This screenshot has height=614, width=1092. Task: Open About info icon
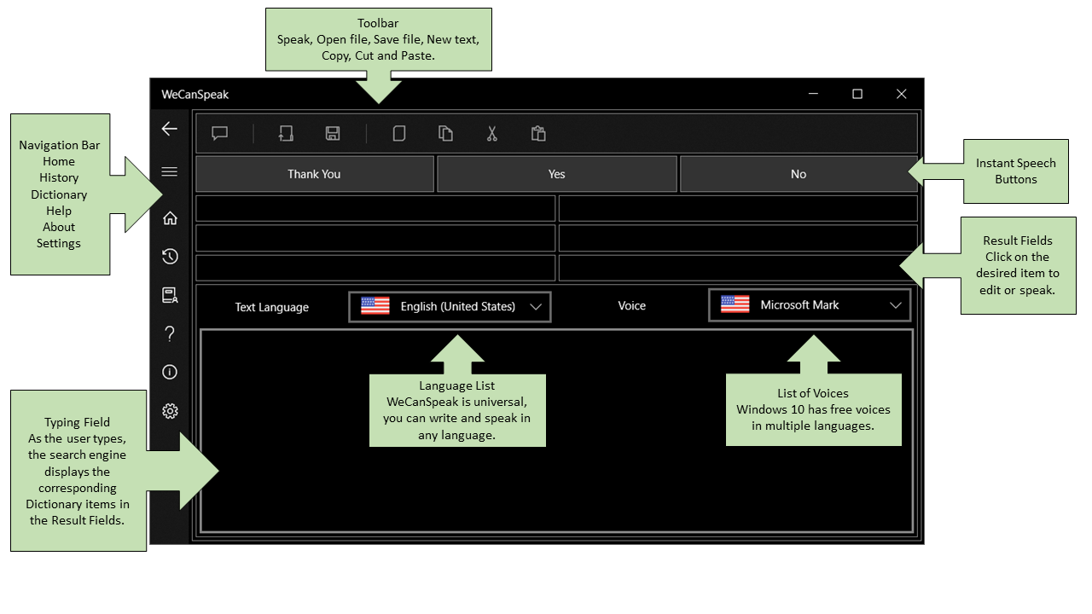[x=170, y=372]
